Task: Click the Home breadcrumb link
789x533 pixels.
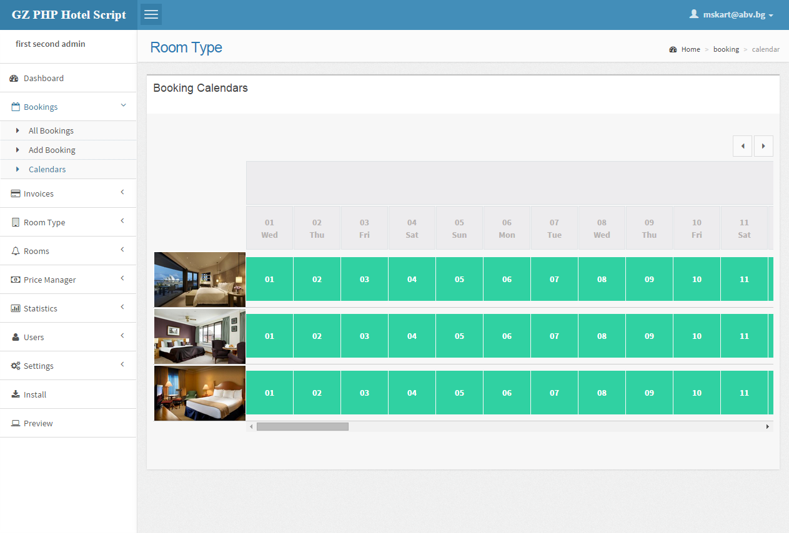Action: coord(690,49)
